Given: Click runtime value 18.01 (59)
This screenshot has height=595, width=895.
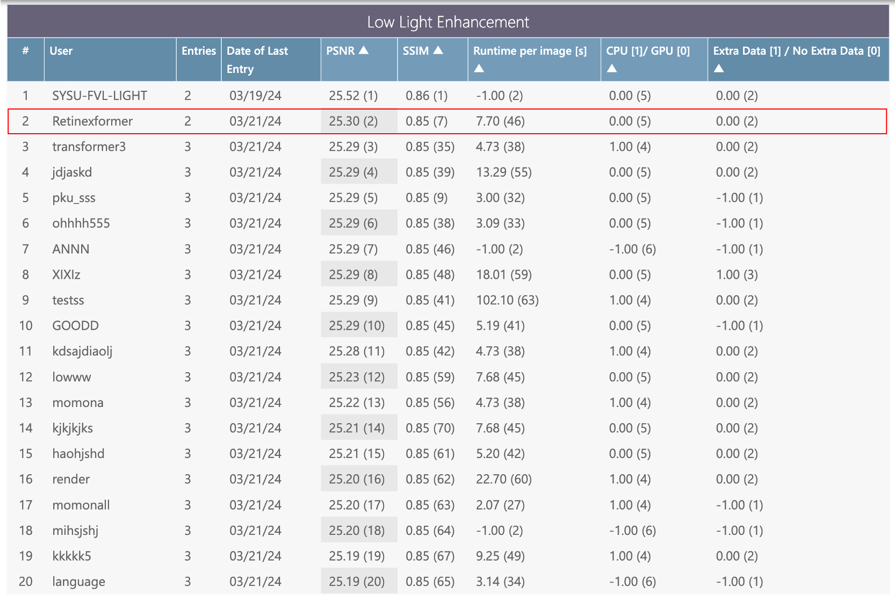Looking at the screenshot, I should [x=504, y=275].
